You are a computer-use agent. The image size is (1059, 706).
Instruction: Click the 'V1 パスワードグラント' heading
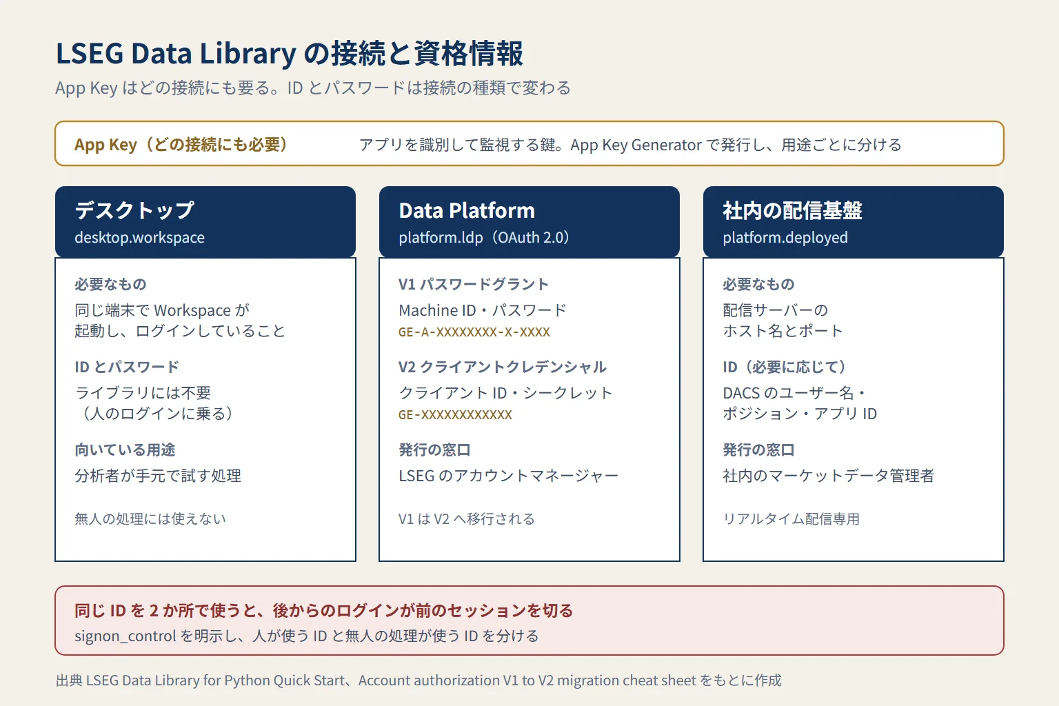tap(474, 284)
